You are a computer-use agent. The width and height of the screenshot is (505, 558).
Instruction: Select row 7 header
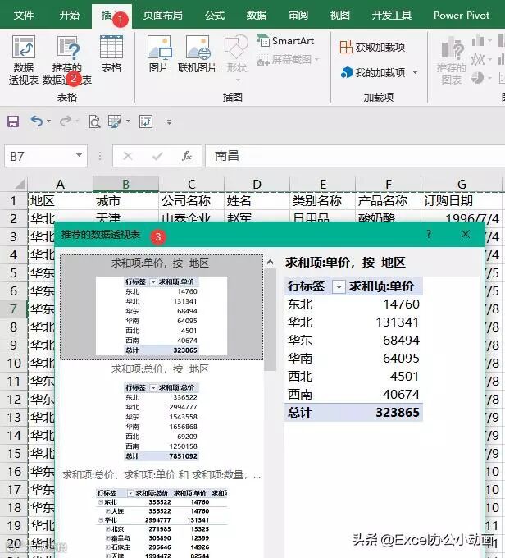point(13,309)
